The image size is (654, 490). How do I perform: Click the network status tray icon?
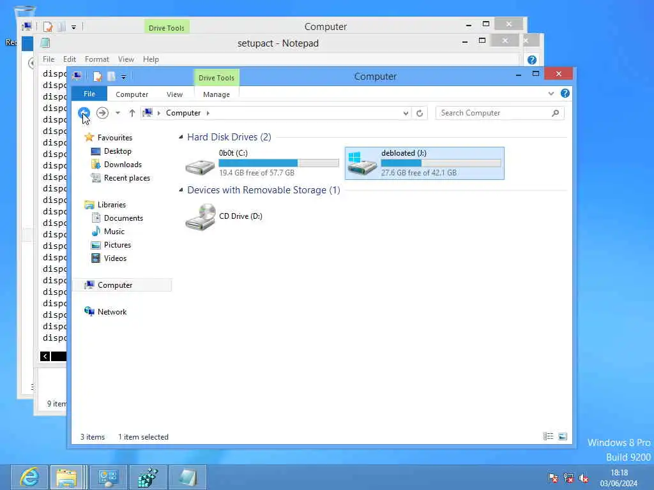(568, 478)
